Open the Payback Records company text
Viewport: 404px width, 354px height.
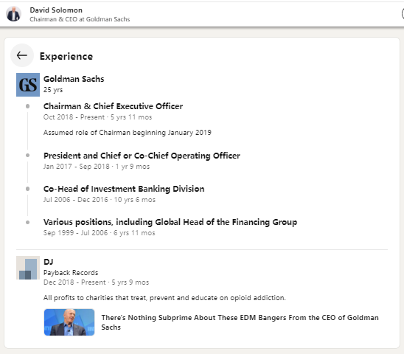[x=71, y=273]
